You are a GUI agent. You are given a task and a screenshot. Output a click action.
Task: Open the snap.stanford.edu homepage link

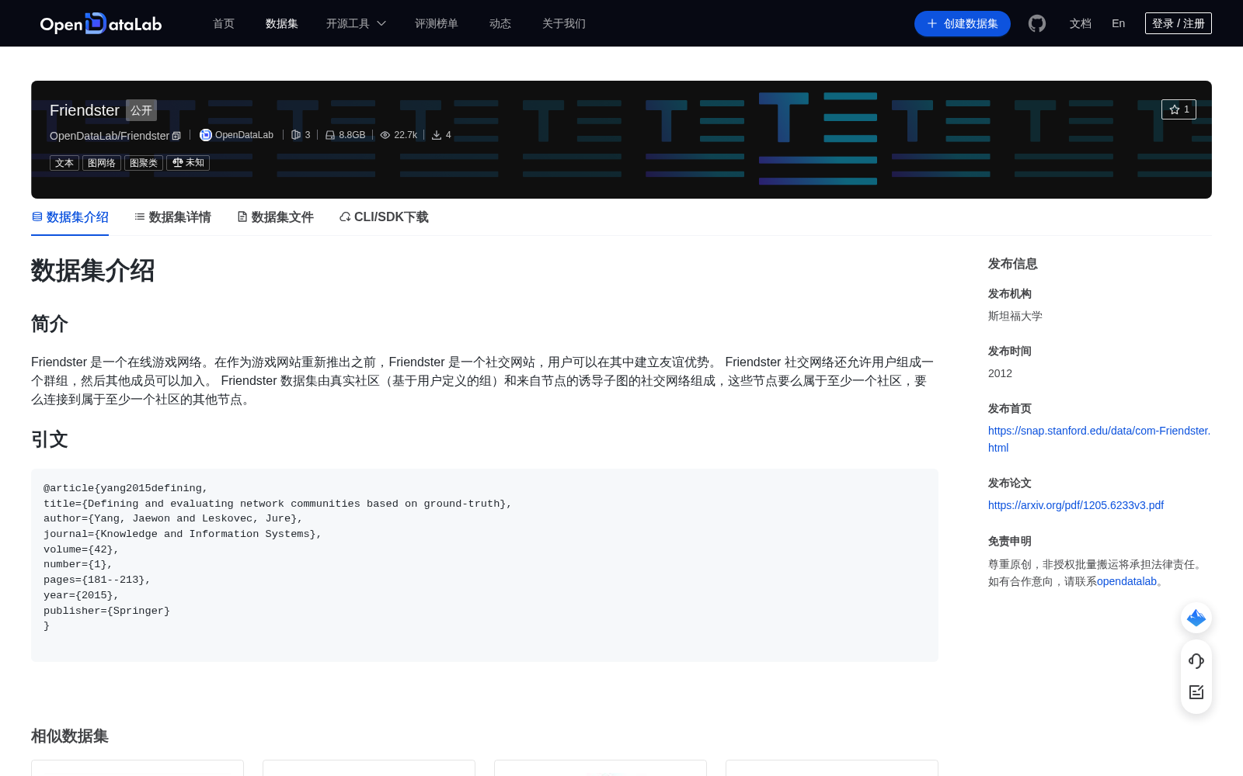pos(1099,439)
